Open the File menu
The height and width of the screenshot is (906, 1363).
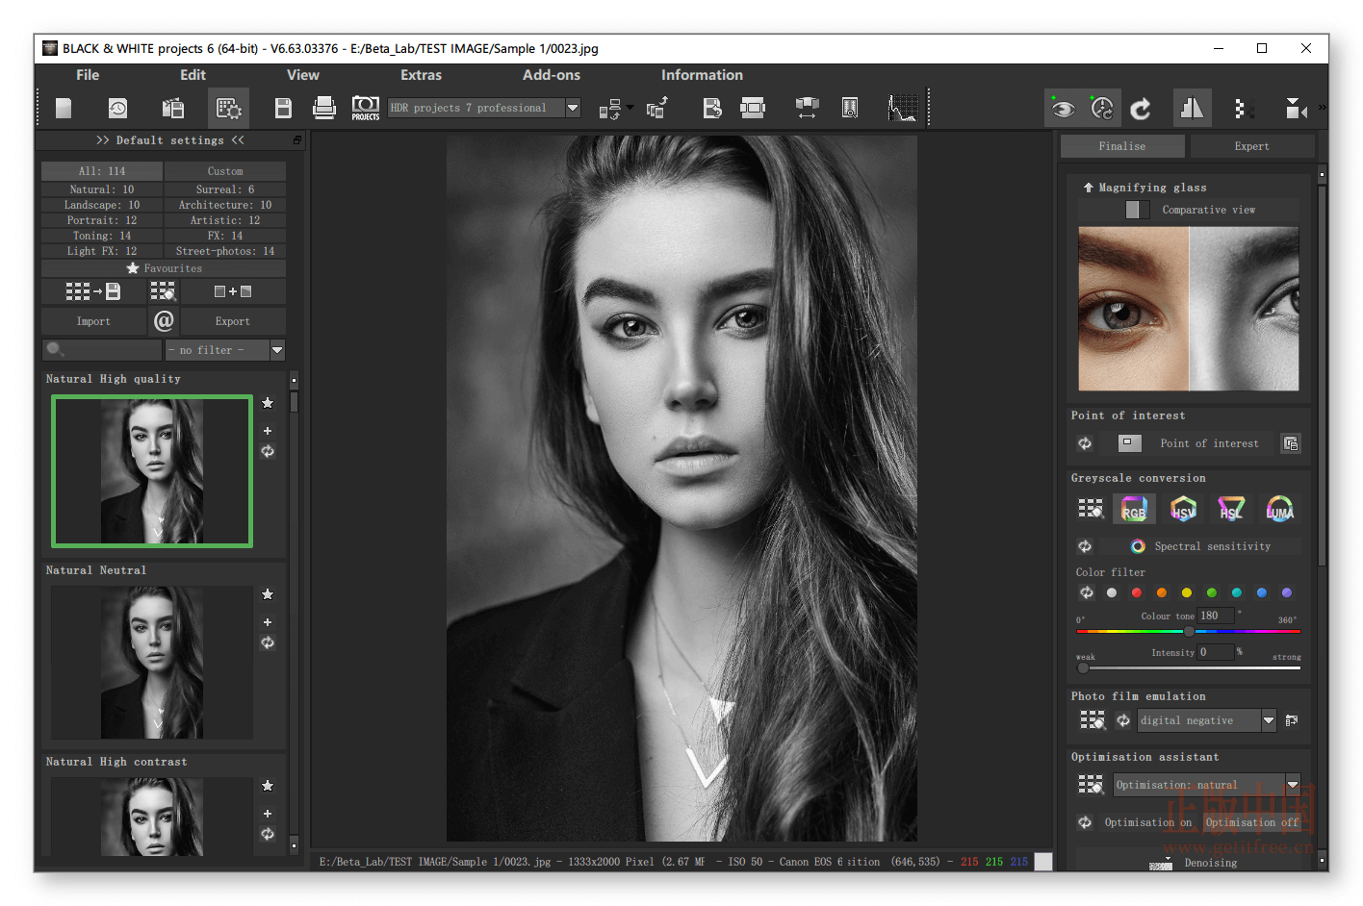pyautogui.click(x=88, y=75)
